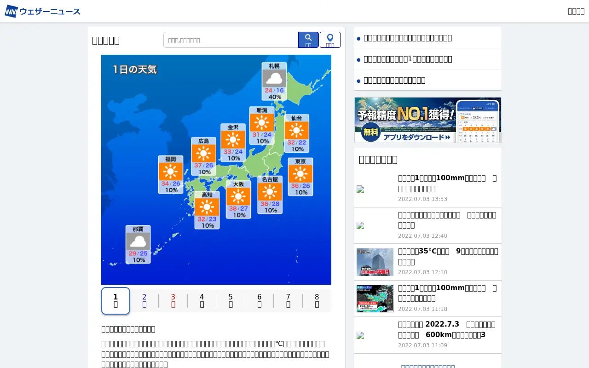The width and height of the screenshot is (589, 368).
Task: Switch to the day 6 forecast tab
Action: point(259,301)
